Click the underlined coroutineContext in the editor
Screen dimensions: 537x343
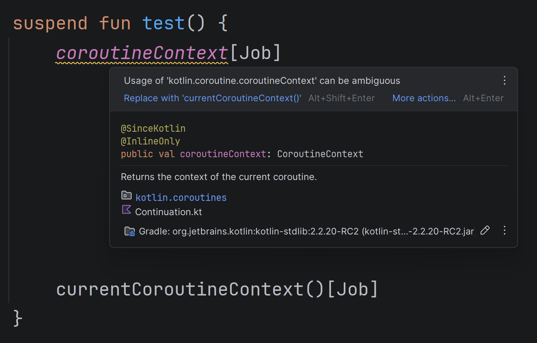[142, 53]
